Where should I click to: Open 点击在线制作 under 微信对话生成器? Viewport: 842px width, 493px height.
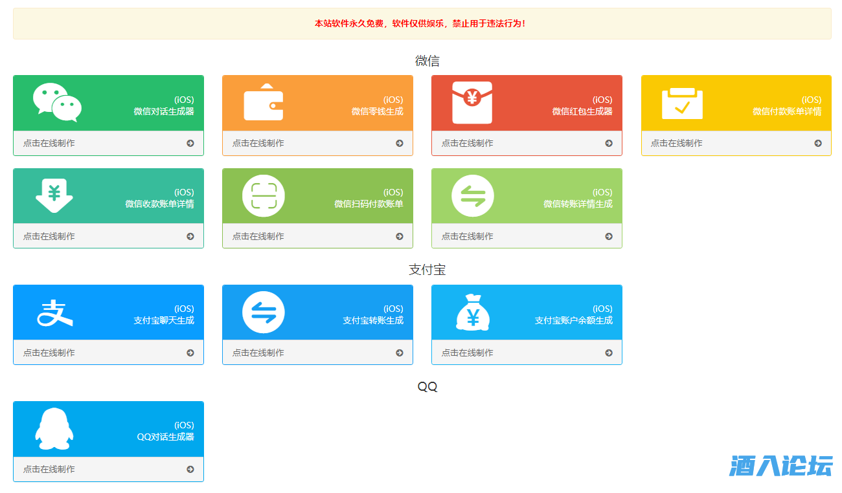(49, 144)
